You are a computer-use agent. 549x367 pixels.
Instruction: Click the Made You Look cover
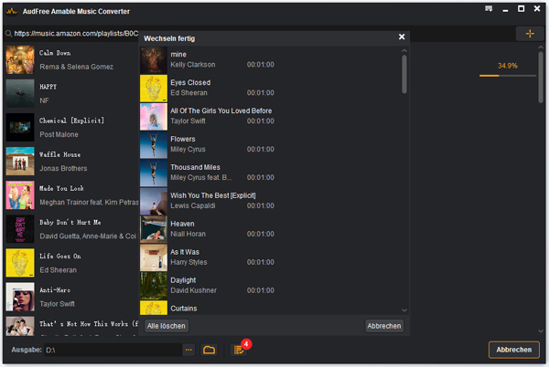pos(20,195)
